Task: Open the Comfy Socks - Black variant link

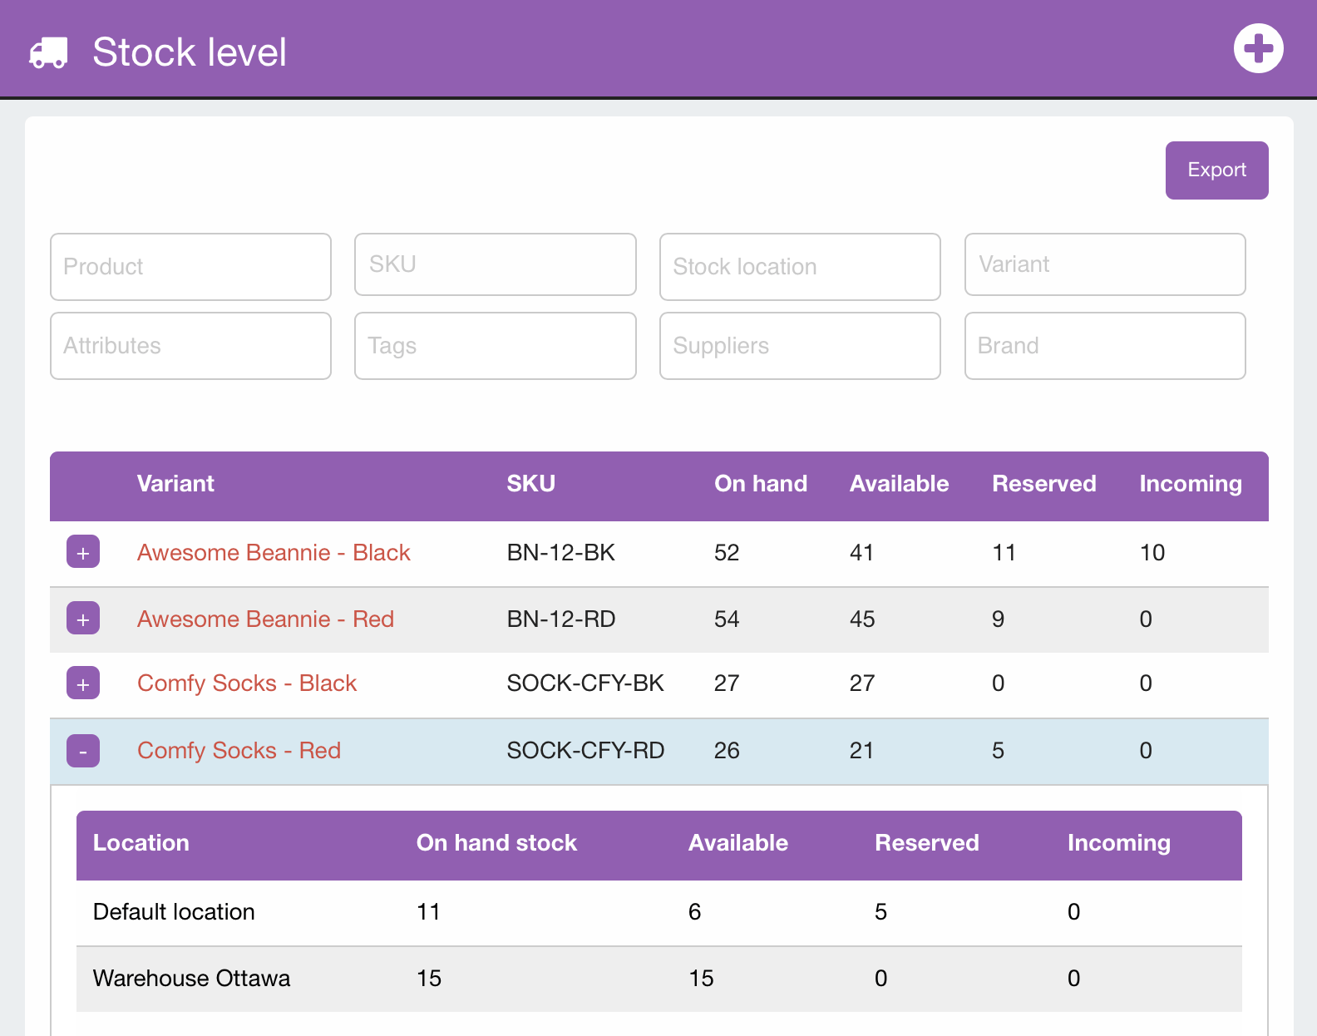Action: pyautogui.click(x=246, y=683)
